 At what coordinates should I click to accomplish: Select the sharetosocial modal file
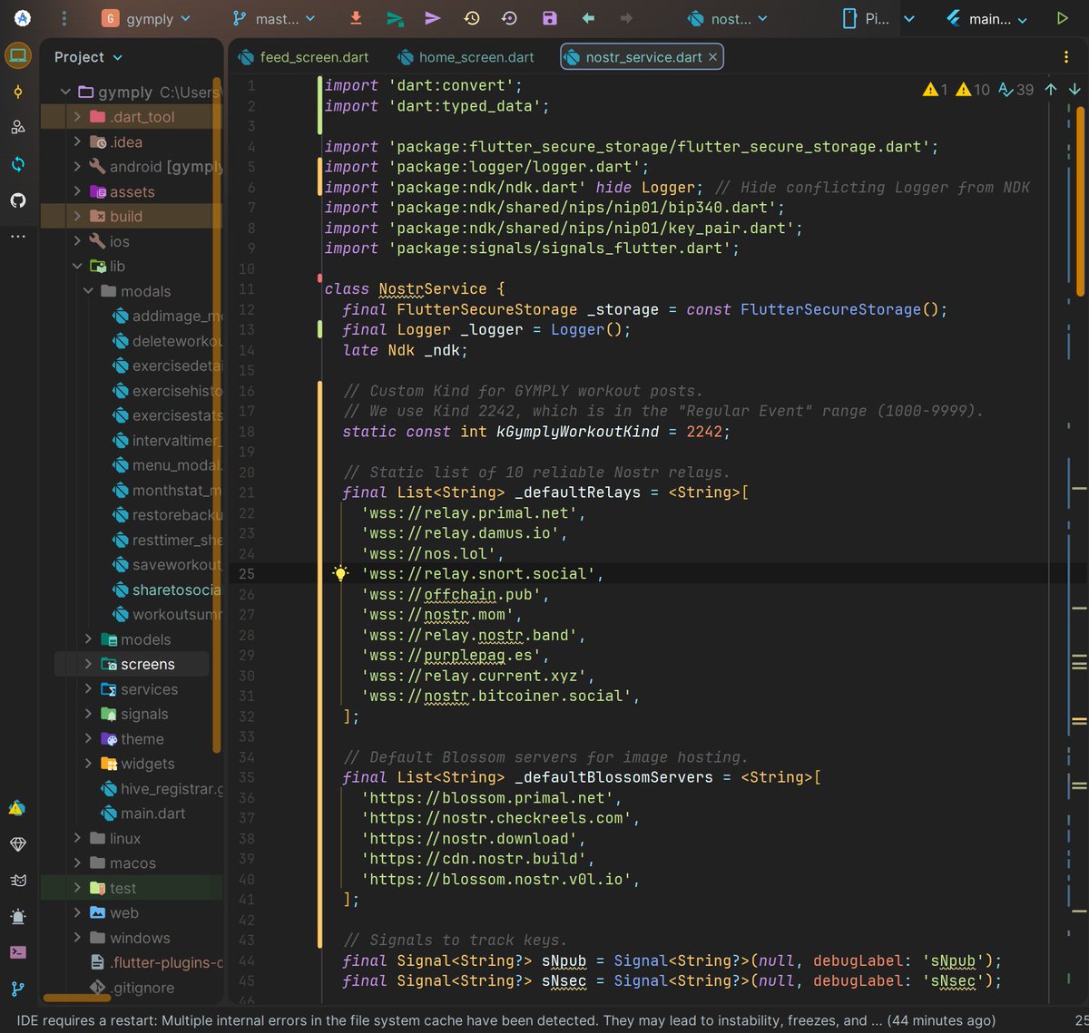[166, 590]
